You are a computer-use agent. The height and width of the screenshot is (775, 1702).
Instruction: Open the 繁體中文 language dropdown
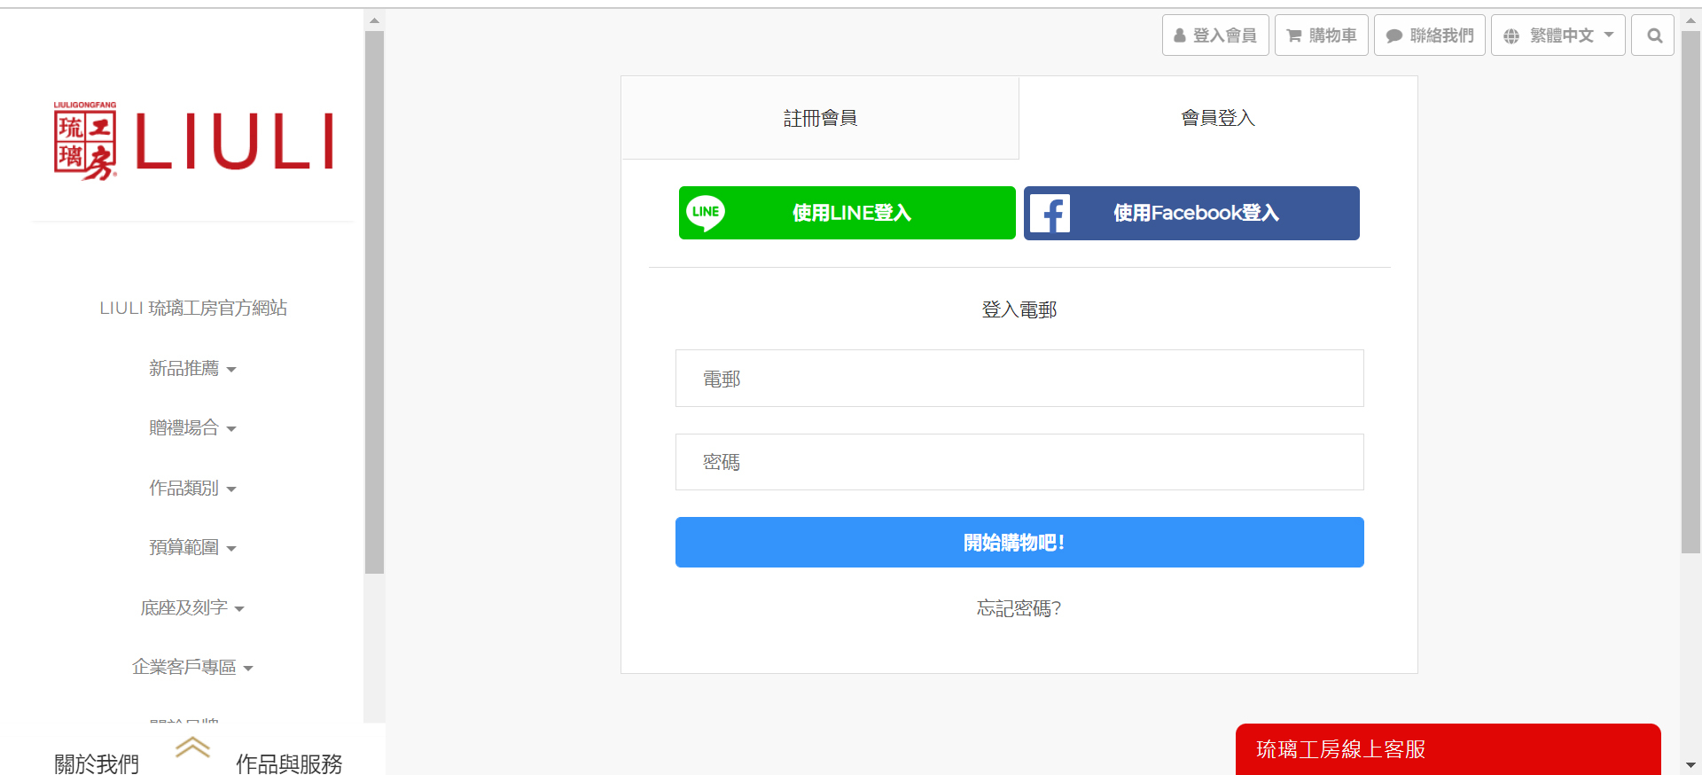click(1558, 35)
